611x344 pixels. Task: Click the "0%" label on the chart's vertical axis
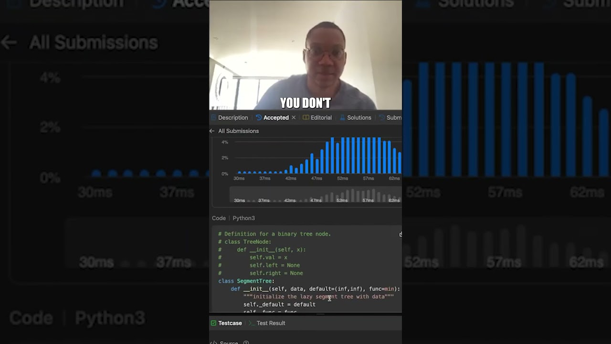(224, 174)
